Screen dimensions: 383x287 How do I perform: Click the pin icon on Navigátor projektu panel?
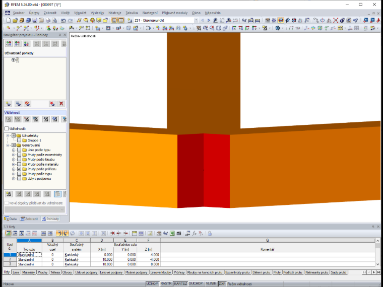tap(59, 35)
